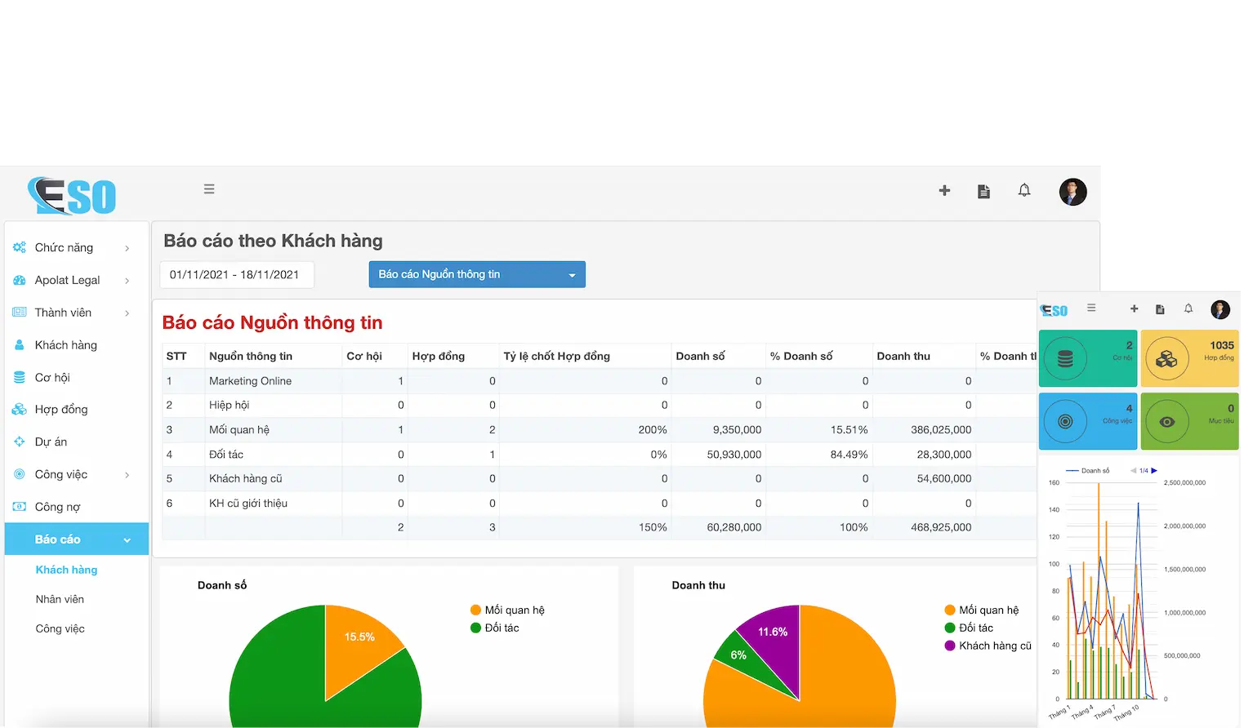Screen dimensions: 1253x728
Task: Click the hamburger menu icon beside ESO logo
Action: click(209, 189)
